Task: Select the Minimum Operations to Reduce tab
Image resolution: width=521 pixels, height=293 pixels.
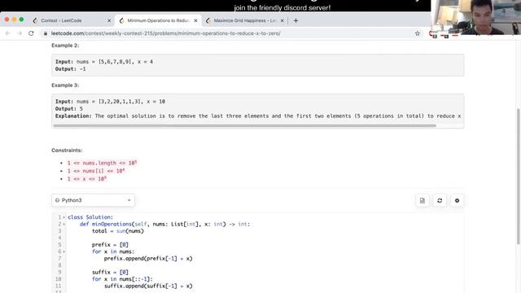Action: pyautogui.click(x=158, y=20)
